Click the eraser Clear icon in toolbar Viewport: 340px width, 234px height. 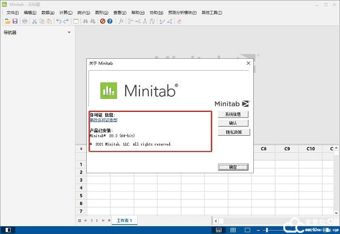click(x=179, y=21)
